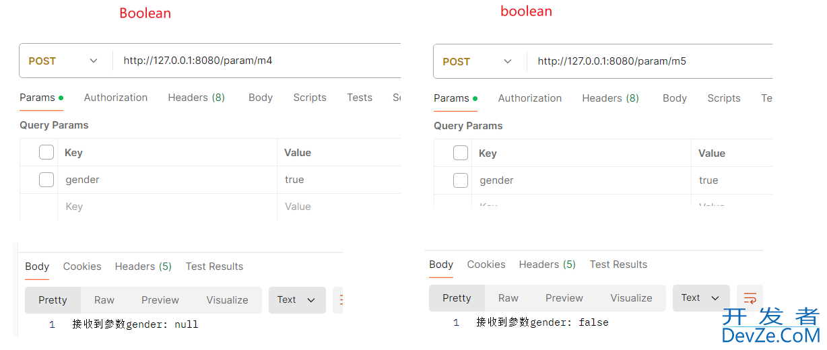Open the POST method dropdown for m4 request
This screenshot has width=827, height=350.
tap(63, 61)
